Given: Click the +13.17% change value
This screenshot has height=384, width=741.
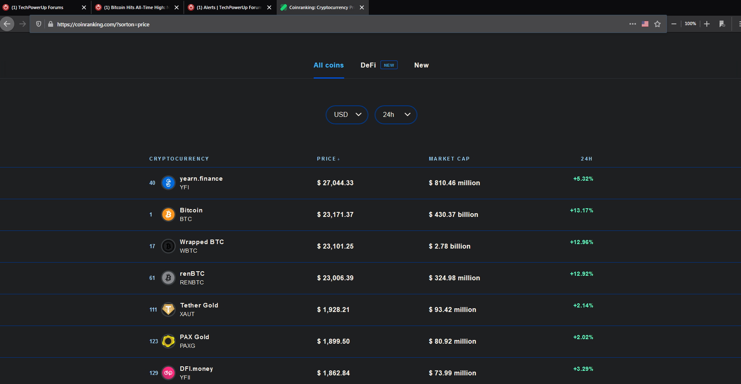Looking at the screenshot, I should 582,210.
